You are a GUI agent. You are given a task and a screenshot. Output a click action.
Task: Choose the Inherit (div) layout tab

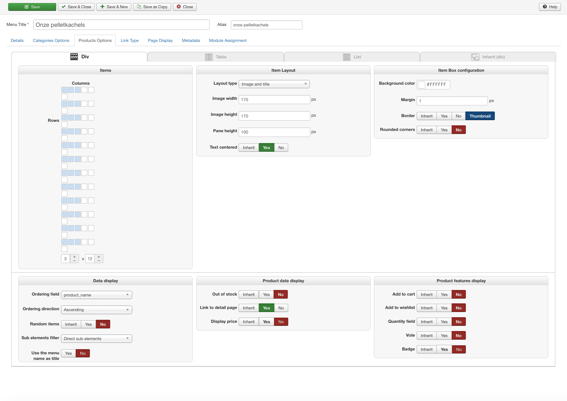[488, 57]
